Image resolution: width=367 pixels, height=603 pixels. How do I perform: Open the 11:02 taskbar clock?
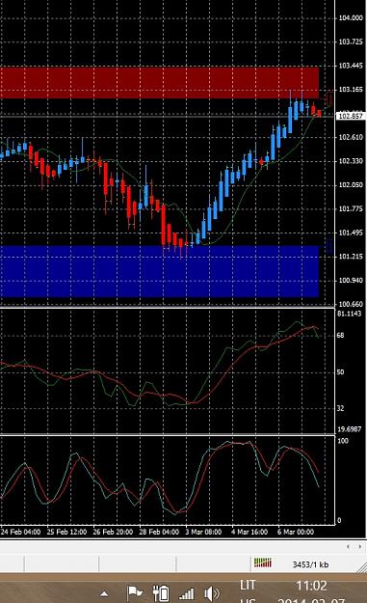click(x=311, y=586)
